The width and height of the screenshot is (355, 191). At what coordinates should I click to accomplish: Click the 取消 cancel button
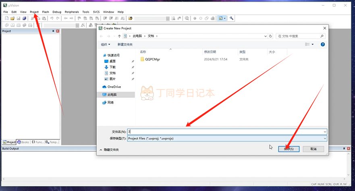coord(313,149)
